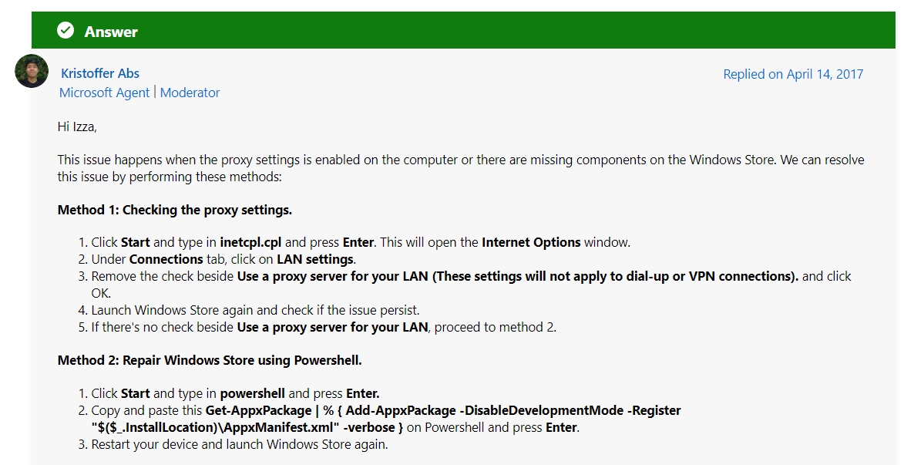
Task: Click the Moderator role link
Action: [190, 93]
